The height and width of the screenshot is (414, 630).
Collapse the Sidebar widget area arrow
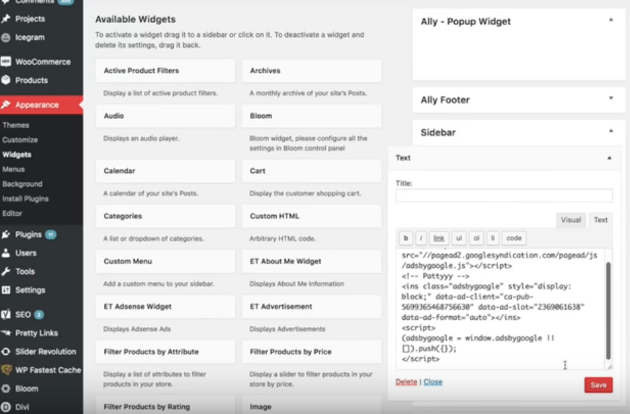pos(611,131)
